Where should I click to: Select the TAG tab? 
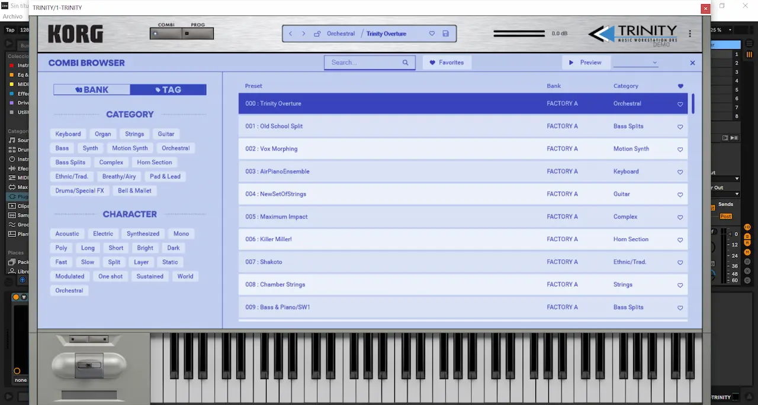click(x=168, y=90)
